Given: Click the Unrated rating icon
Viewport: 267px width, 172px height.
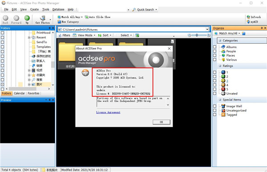Looking at the screenshot, I should point(223,93).
